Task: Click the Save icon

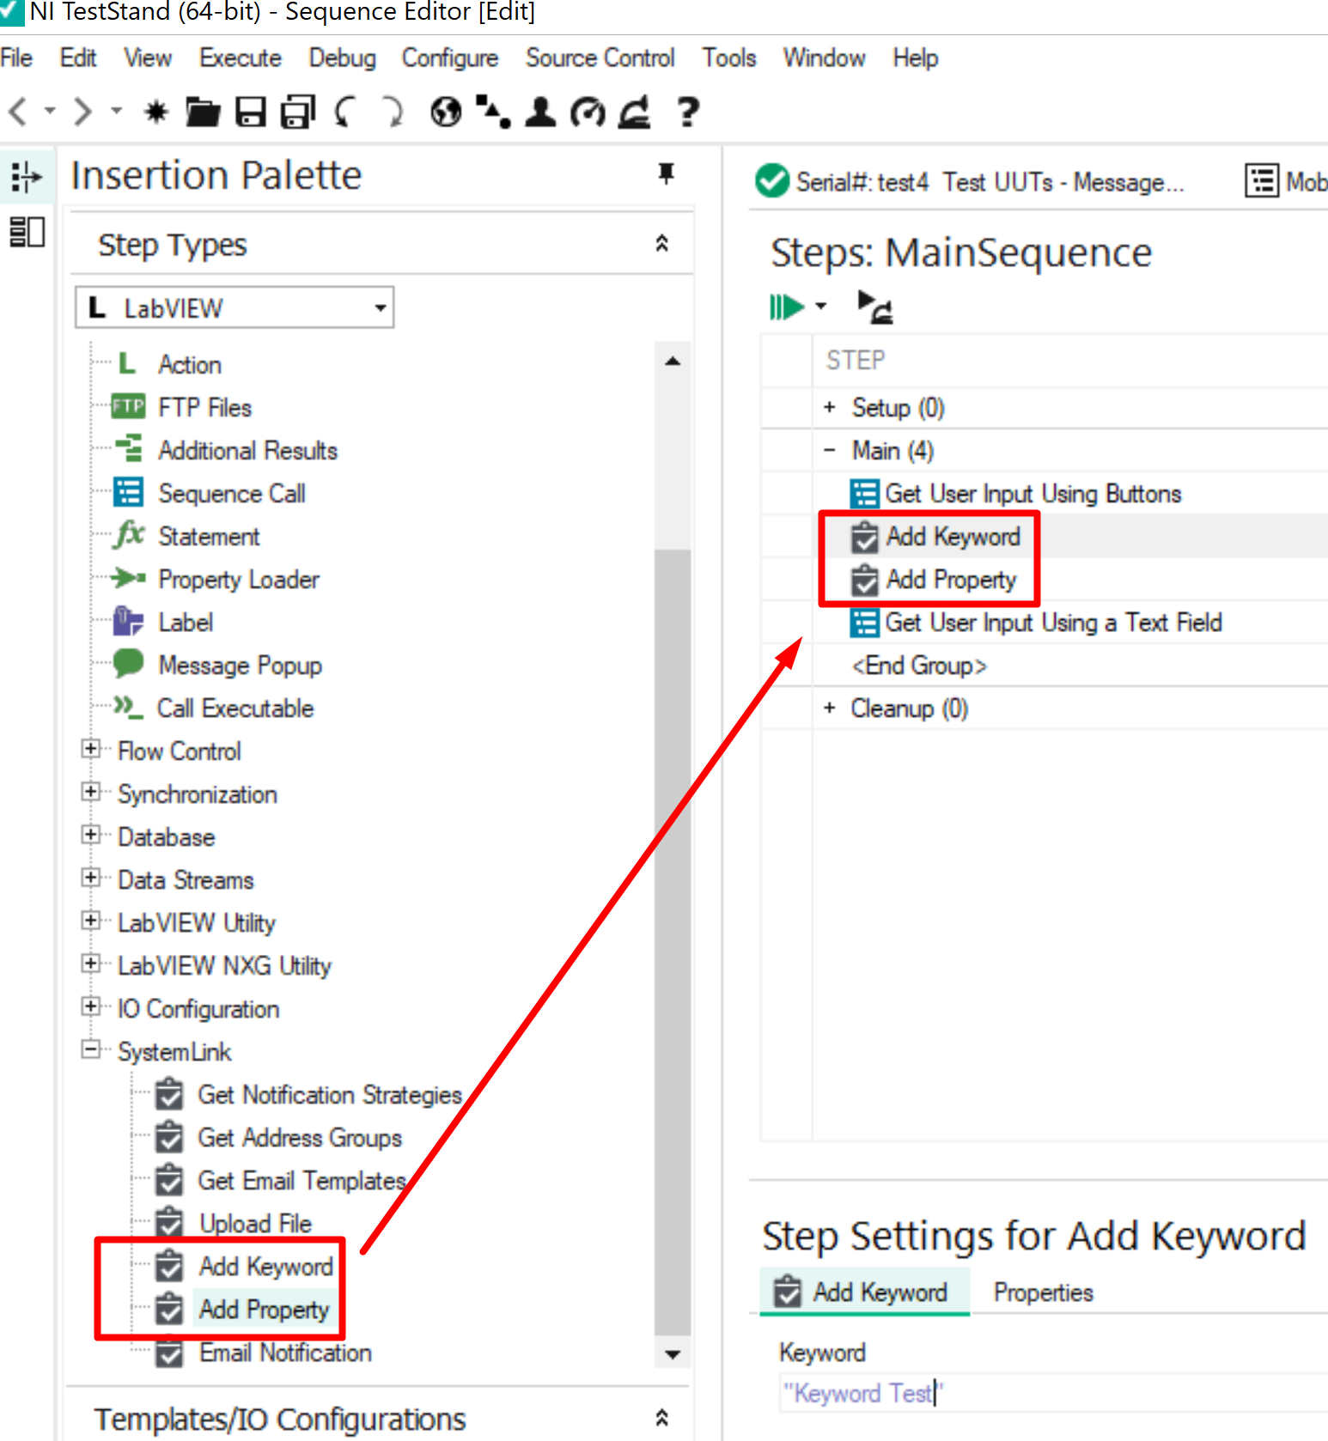Action: click(251, 112)
